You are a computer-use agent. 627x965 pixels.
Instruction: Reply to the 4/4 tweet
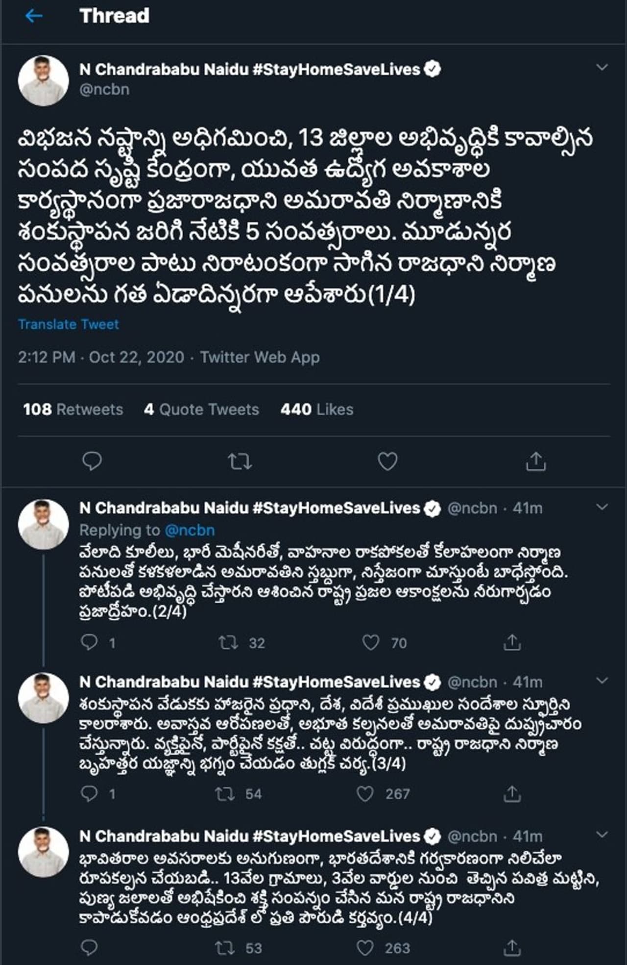89,948
